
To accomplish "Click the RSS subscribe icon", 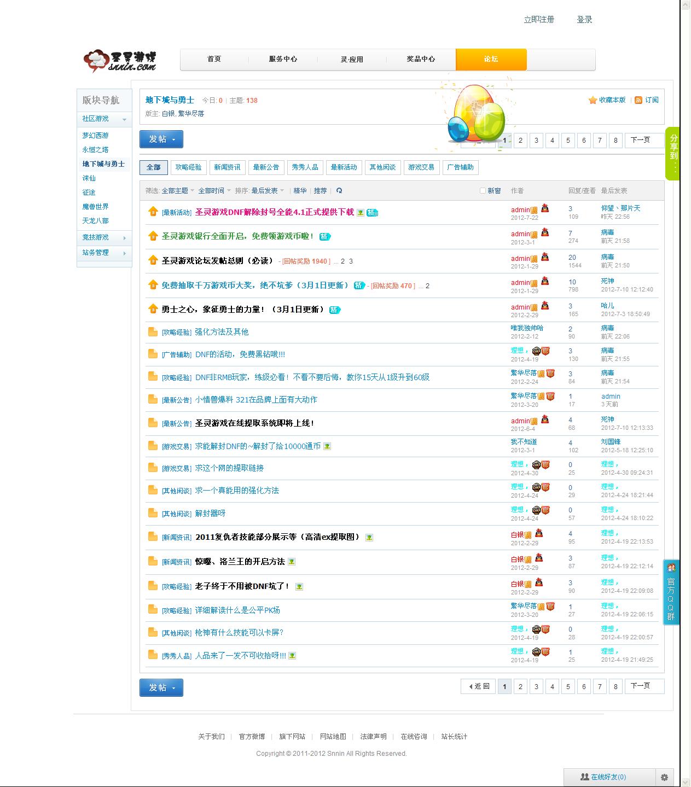I will pyautogui.click(x=638, y=100).
